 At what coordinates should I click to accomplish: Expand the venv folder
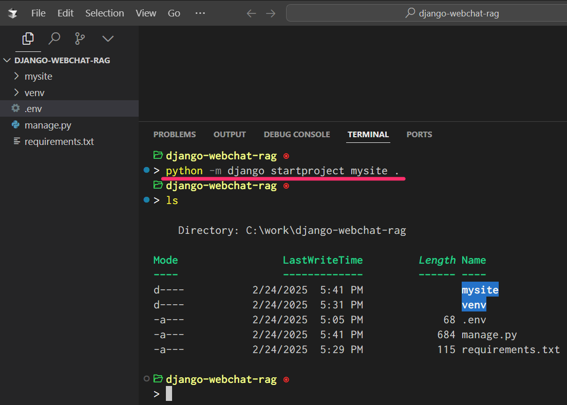(34, 93)
